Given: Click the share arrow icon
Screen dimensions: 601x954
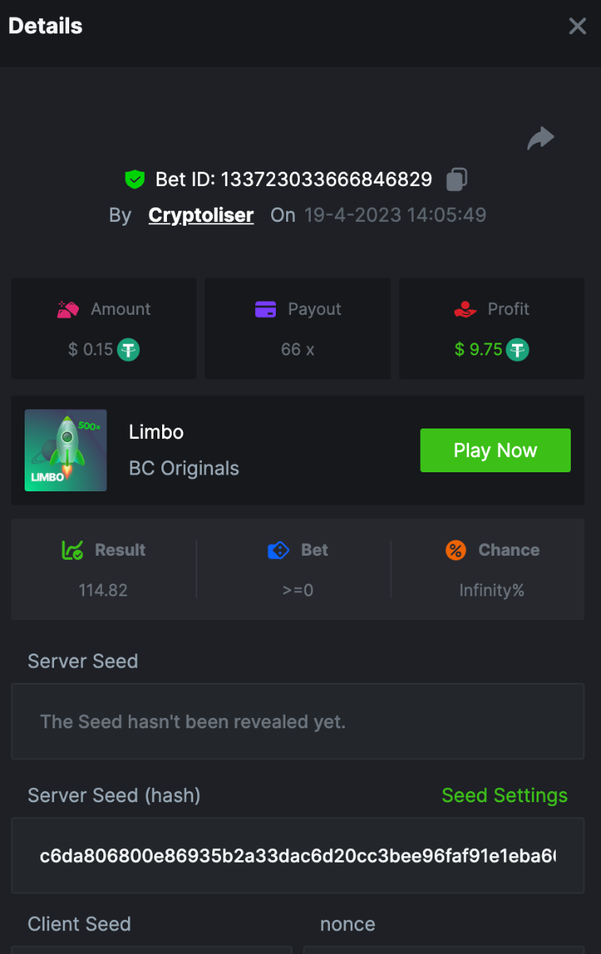Looking at the screenshot, I should click(541, 139).
